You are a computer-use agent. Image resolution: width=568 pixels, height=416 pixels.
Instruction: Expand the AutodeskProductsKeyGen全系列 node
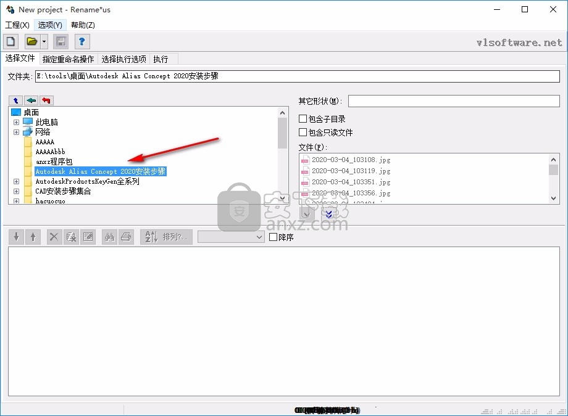[16, 181]
